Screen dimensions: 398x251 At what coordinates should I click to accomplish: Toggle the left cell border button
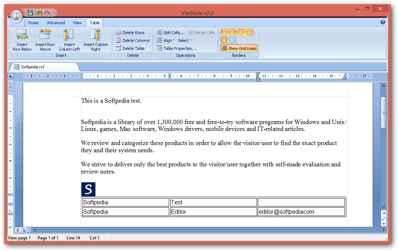[224, 32]
